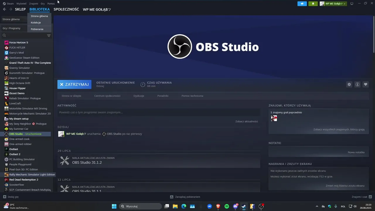Open Windows Start menu

tap(114, 206)
